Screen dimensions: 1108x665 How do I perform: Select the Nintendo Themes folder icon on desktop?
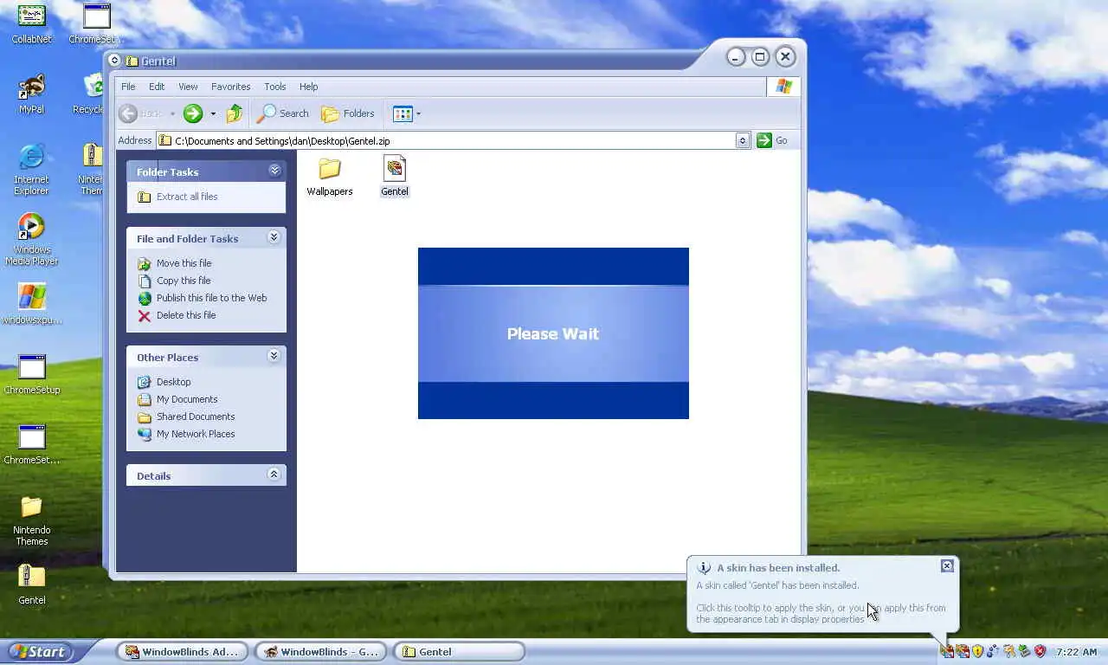(31, 520)
